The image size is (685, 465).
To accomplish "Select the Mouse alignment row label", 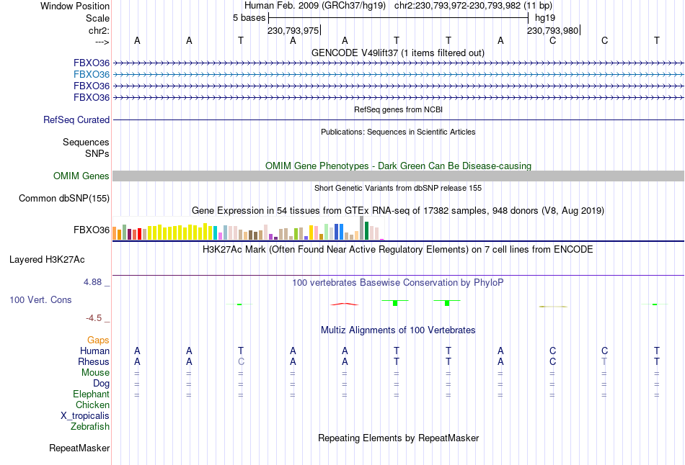I will [x=95, y=373].
